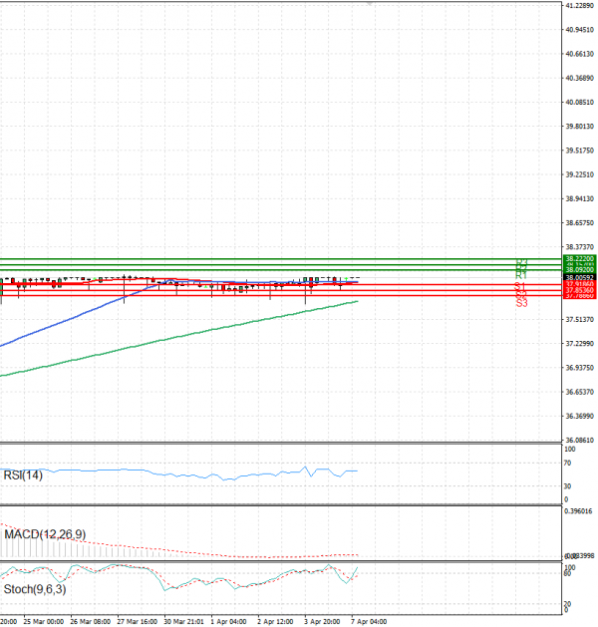Click the RSI(14) indicator label

(23, 475)
